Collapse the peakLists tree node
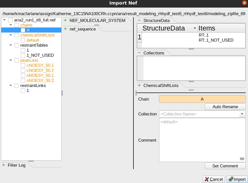The height and width of the screenshot is (183, 248). (11, 60)
